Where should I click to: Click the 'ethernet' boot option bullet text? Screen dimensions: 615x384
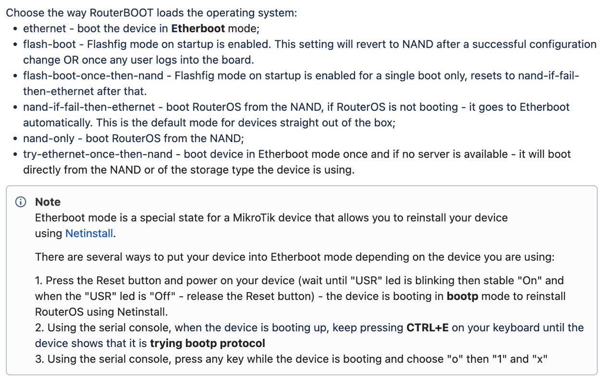(141, 28)
